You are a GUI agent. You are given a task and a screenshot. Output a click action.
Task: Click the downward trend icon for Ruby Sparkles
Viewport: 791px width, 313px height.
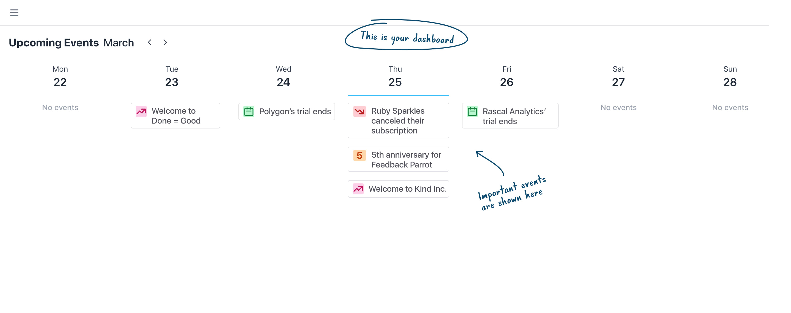click(x=359, y=111)
